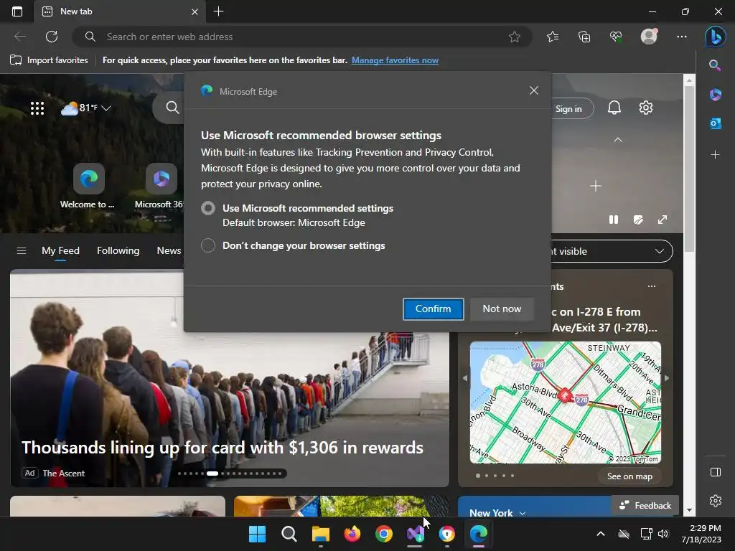Screen dimensions: 735x551
Task: Add a new quick link with plus
Action: click(x=595, y=186)
